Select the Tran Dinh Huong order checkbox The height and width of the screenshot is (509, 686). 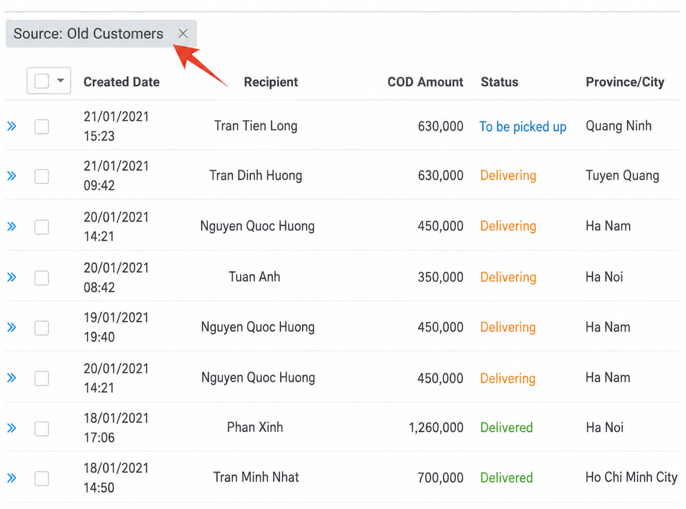[x=42, y=177]
